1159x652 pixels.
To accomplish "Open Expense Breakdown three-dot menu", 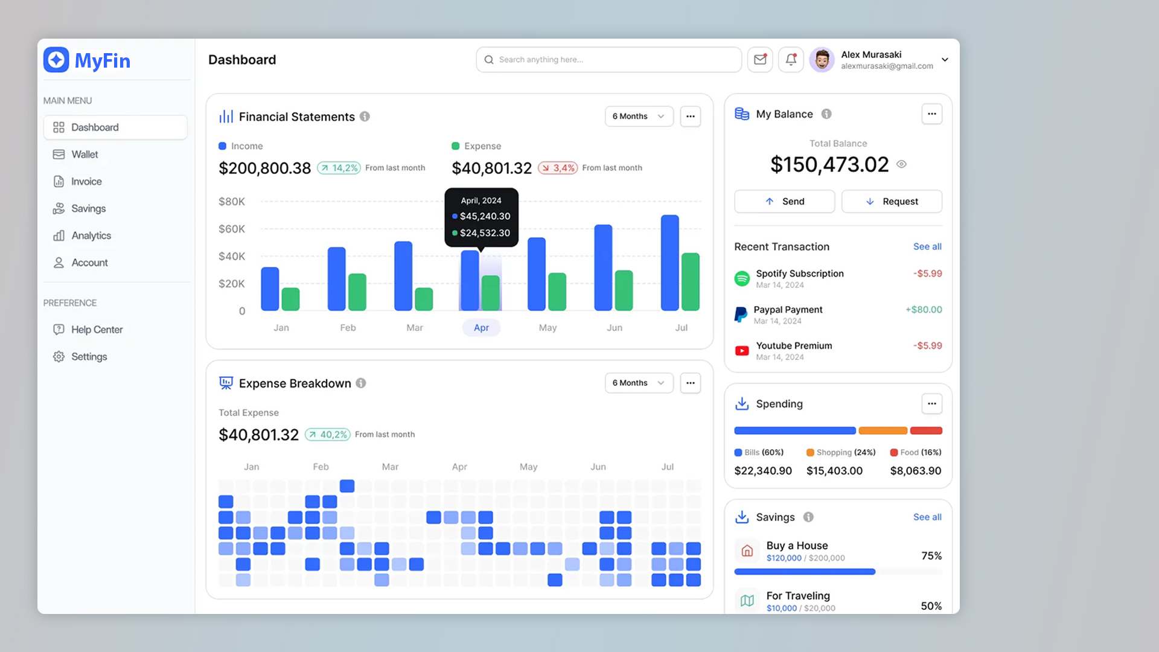I will (x=690, y=383).
